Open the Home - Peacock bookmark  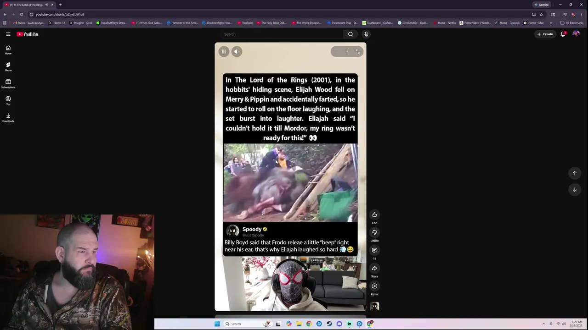coord(508,22)
